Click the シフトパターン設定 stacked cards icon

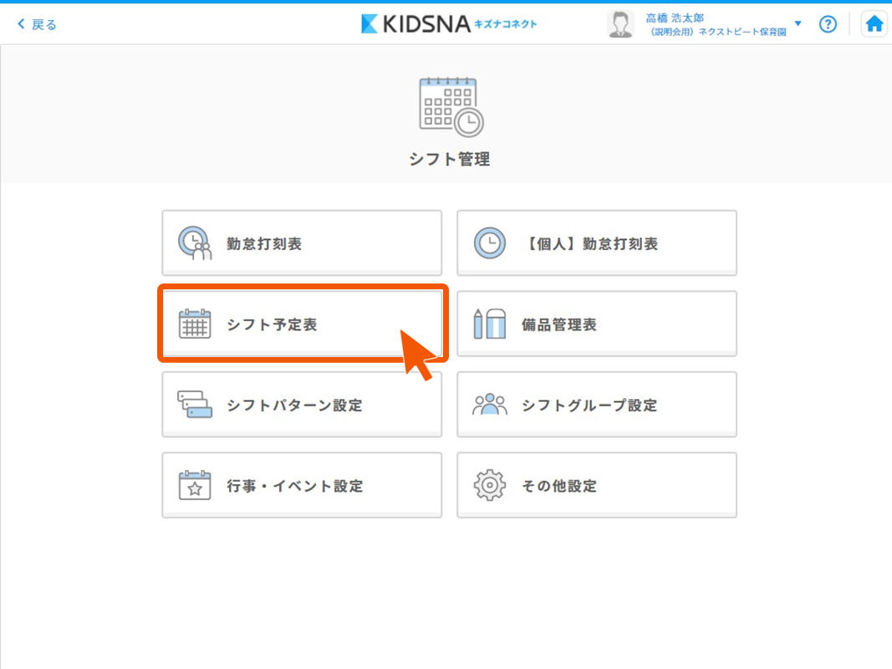point(195,406)
